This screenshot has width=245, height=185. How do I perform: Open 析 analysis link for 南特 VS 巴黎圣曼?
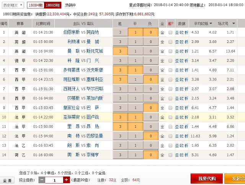(186, 136)
